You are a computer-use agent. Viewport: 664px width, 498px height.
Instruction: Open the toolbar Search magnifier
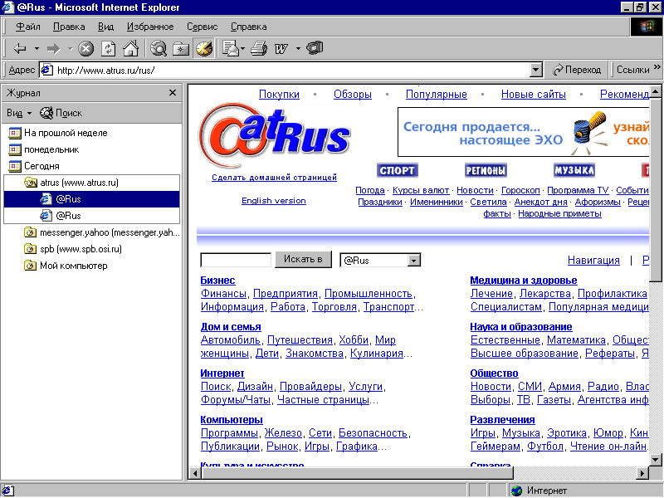coord(159,49)
